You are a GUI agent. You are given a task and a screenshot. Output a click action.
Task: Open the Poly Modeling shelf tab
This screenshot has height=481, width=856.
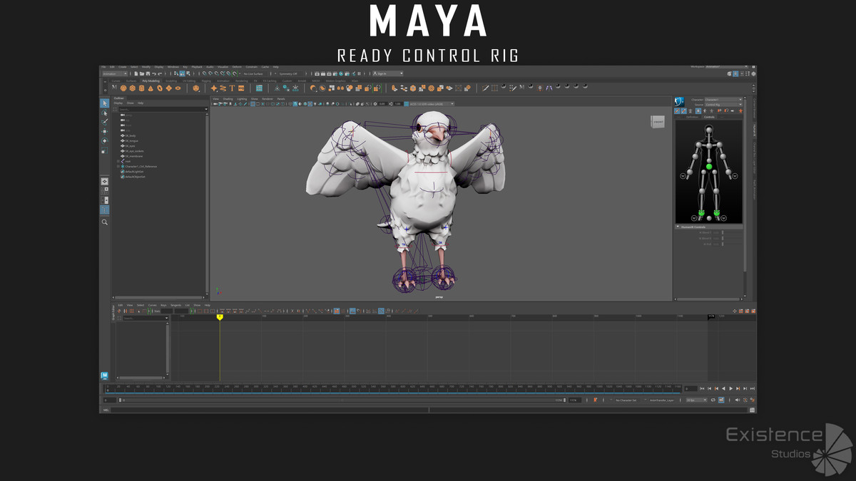(150, 81)
